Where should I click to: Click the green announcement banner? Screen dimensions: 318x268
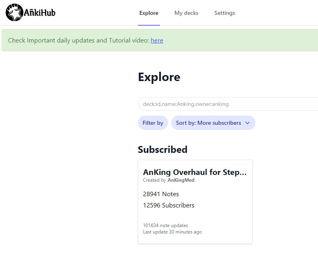160,40
